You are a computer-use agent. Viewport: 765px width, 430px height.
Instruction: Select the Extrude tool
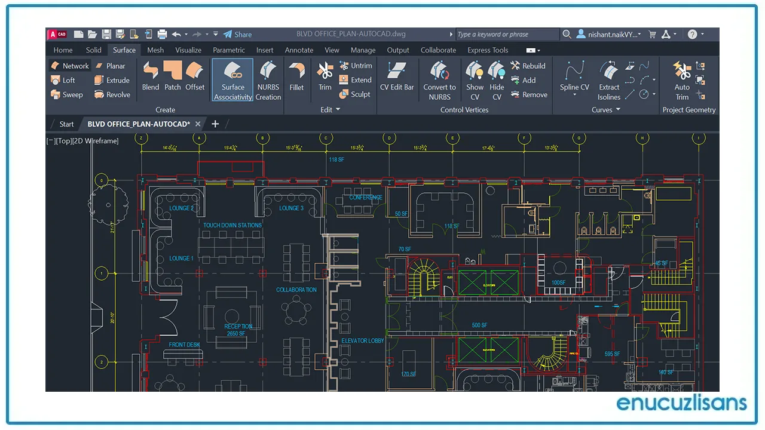tap(112, 80)
